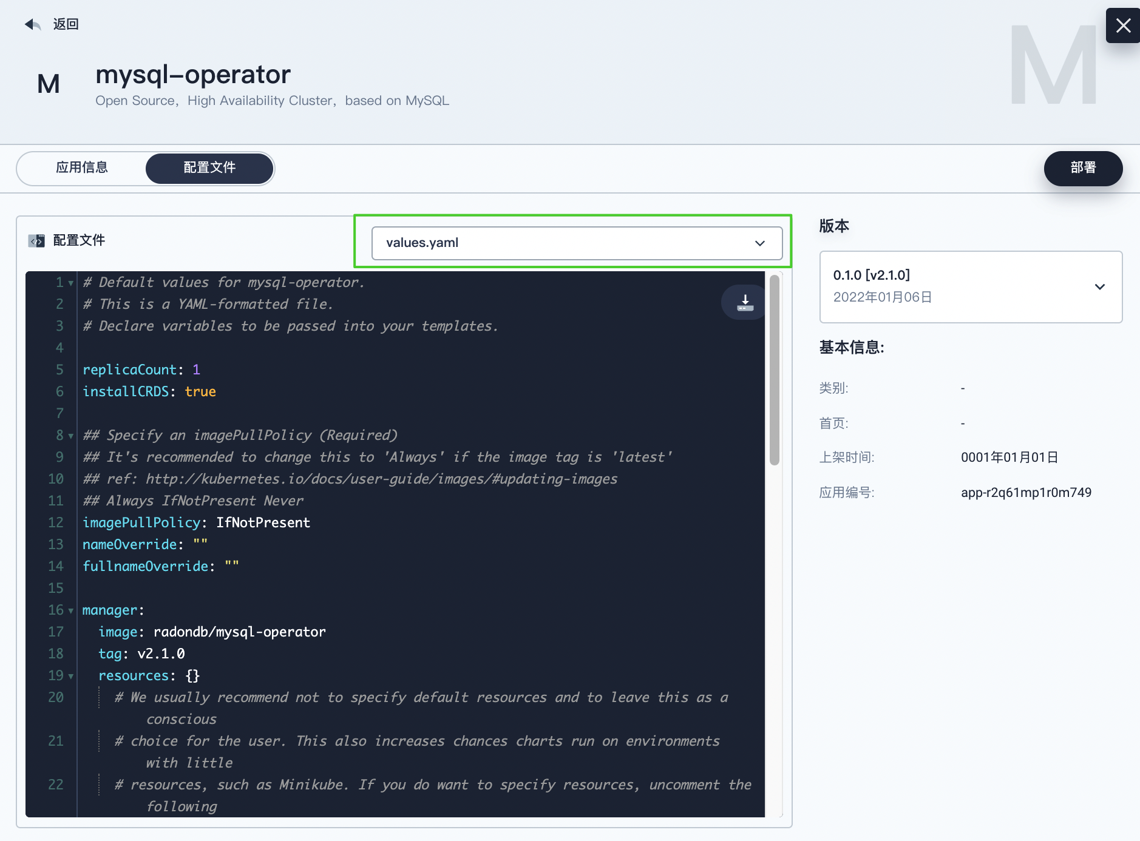
Task: Click the code file icon beside 配置文件
Action: [x=36, y=241]
